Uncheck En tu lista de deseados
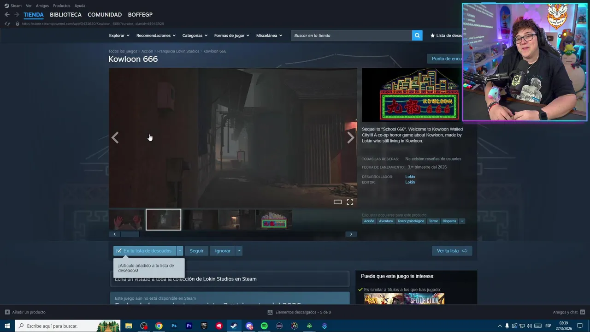This screenshot has width=590, height=332. click(145, 251)
